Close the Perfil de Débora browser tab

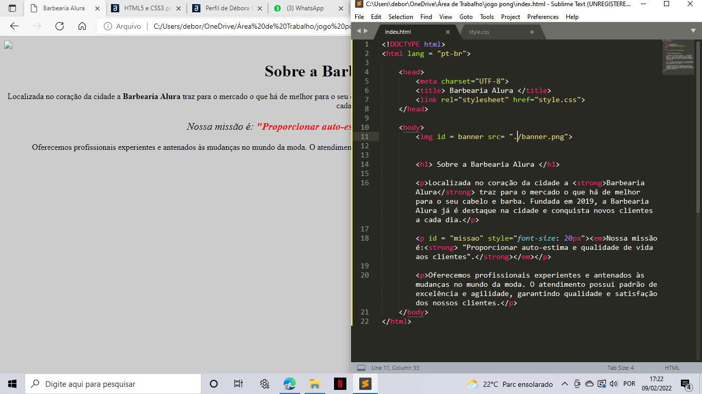click(x=261, y=8)
